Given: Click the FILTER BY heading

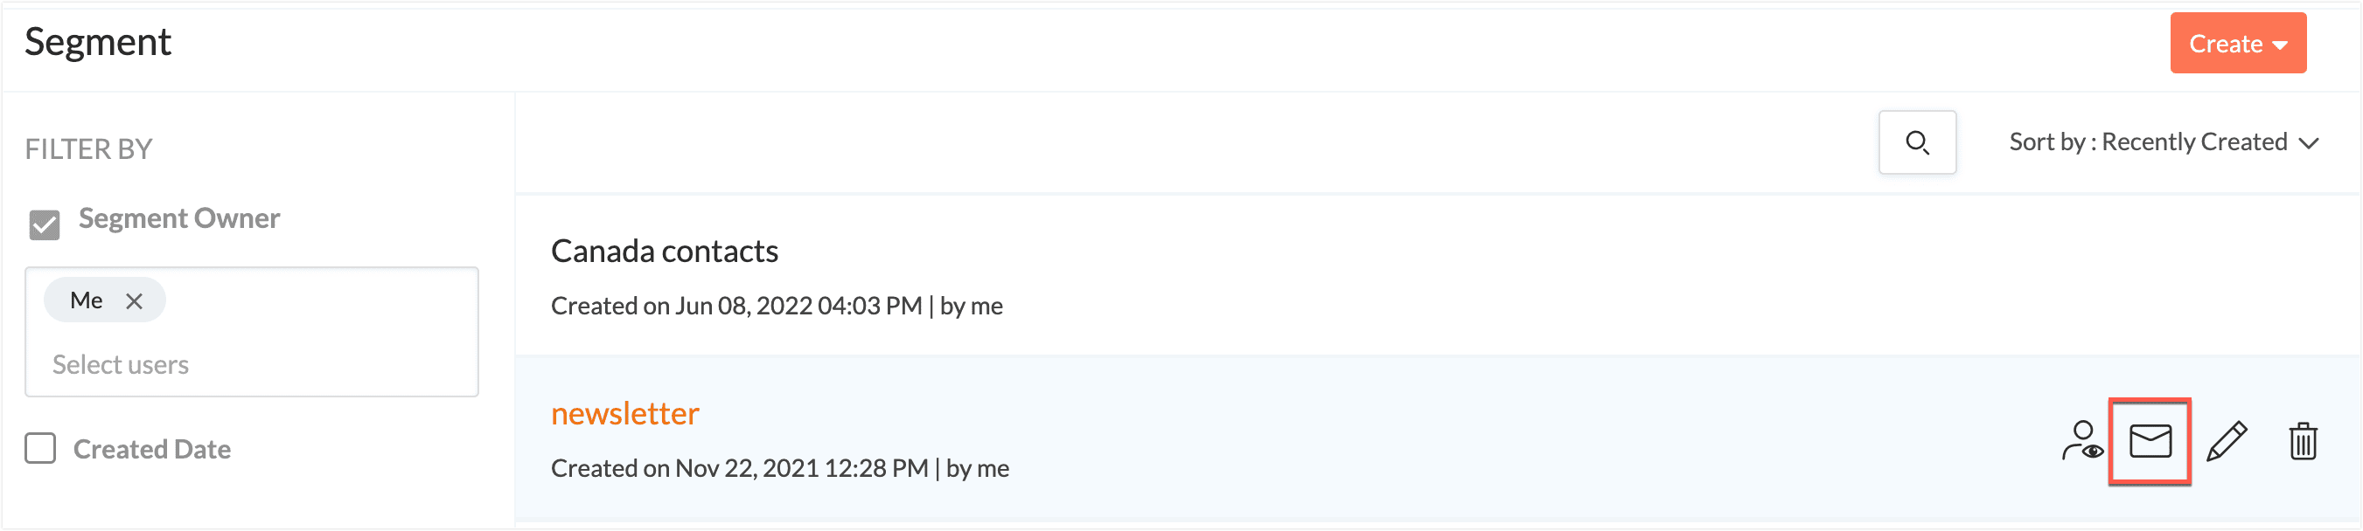Looking at the screenshot, I should coord(88,148).
